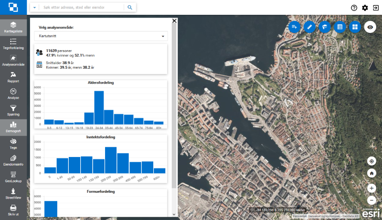Click the address search input field
Viewport: 382px width, 220px height.
[81, 8]
